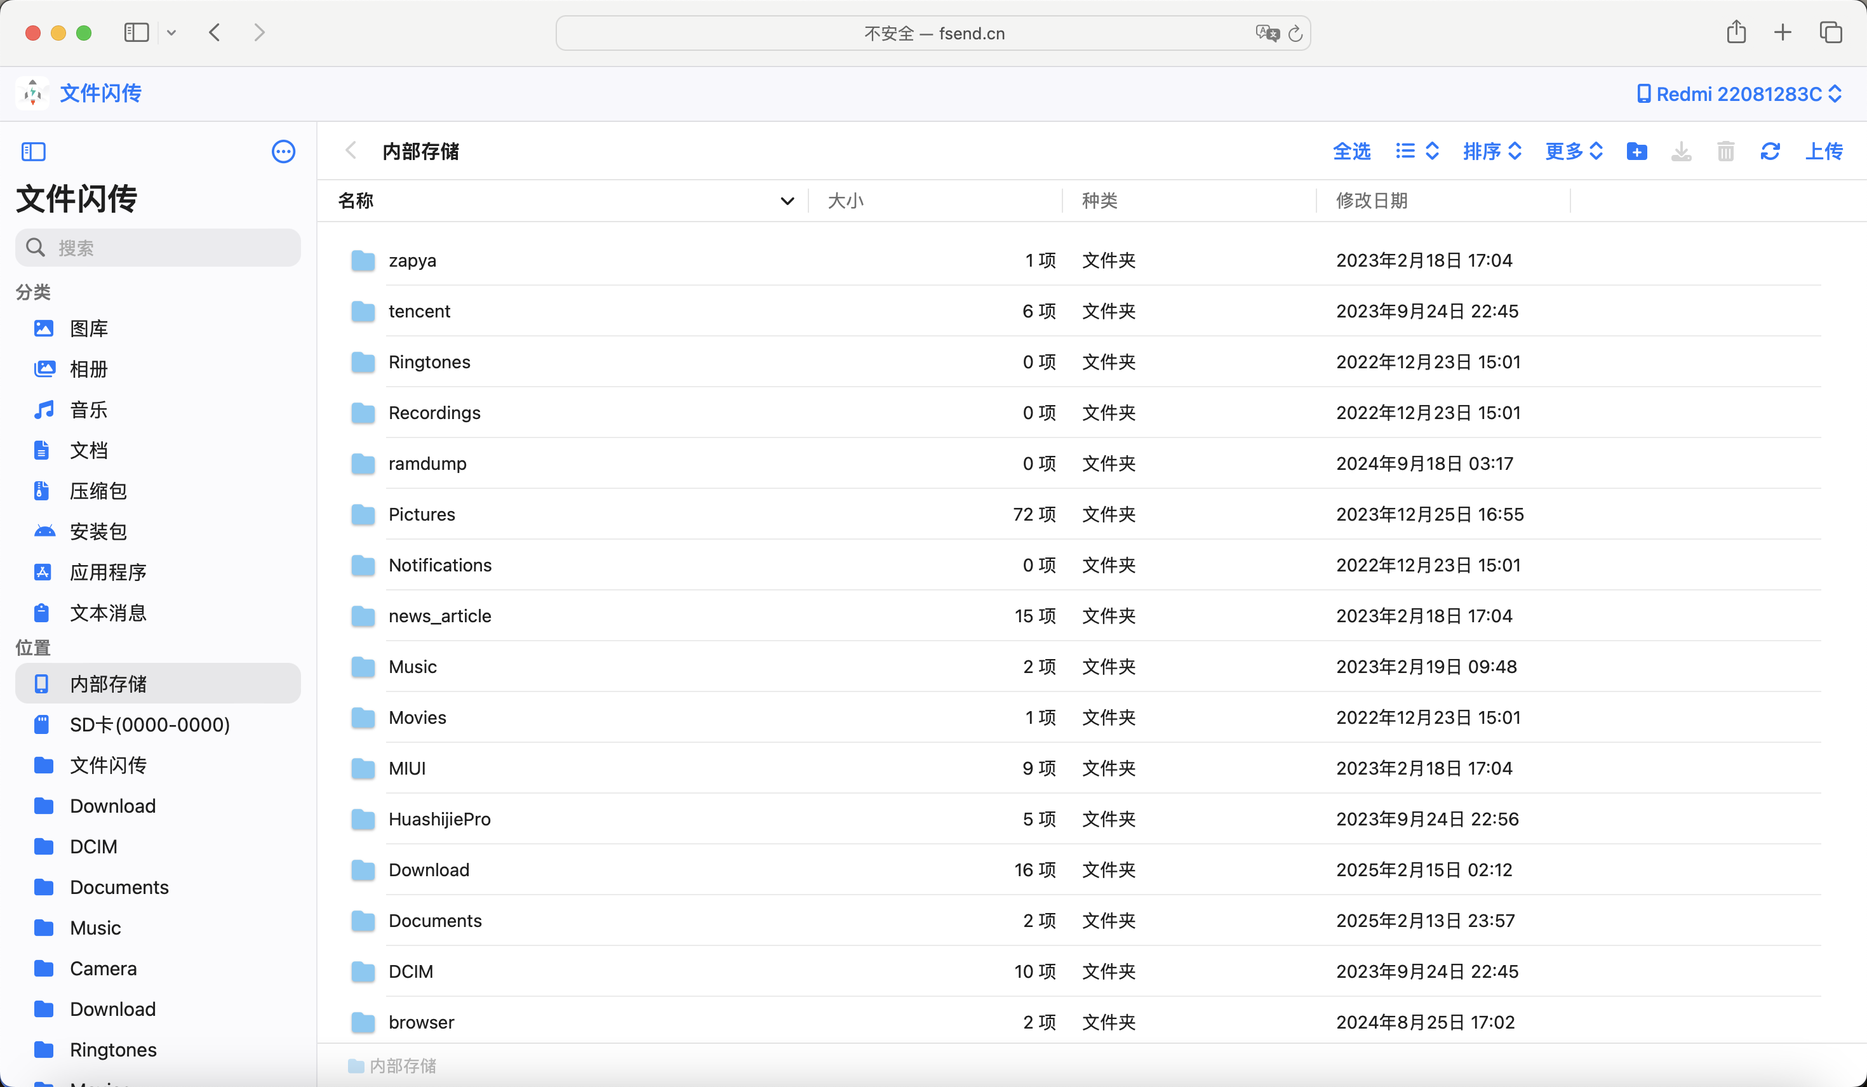This screenshot has height=1087, width=1867.
Task: Click the Safari share button
Action: click(x=1736, y=32)
